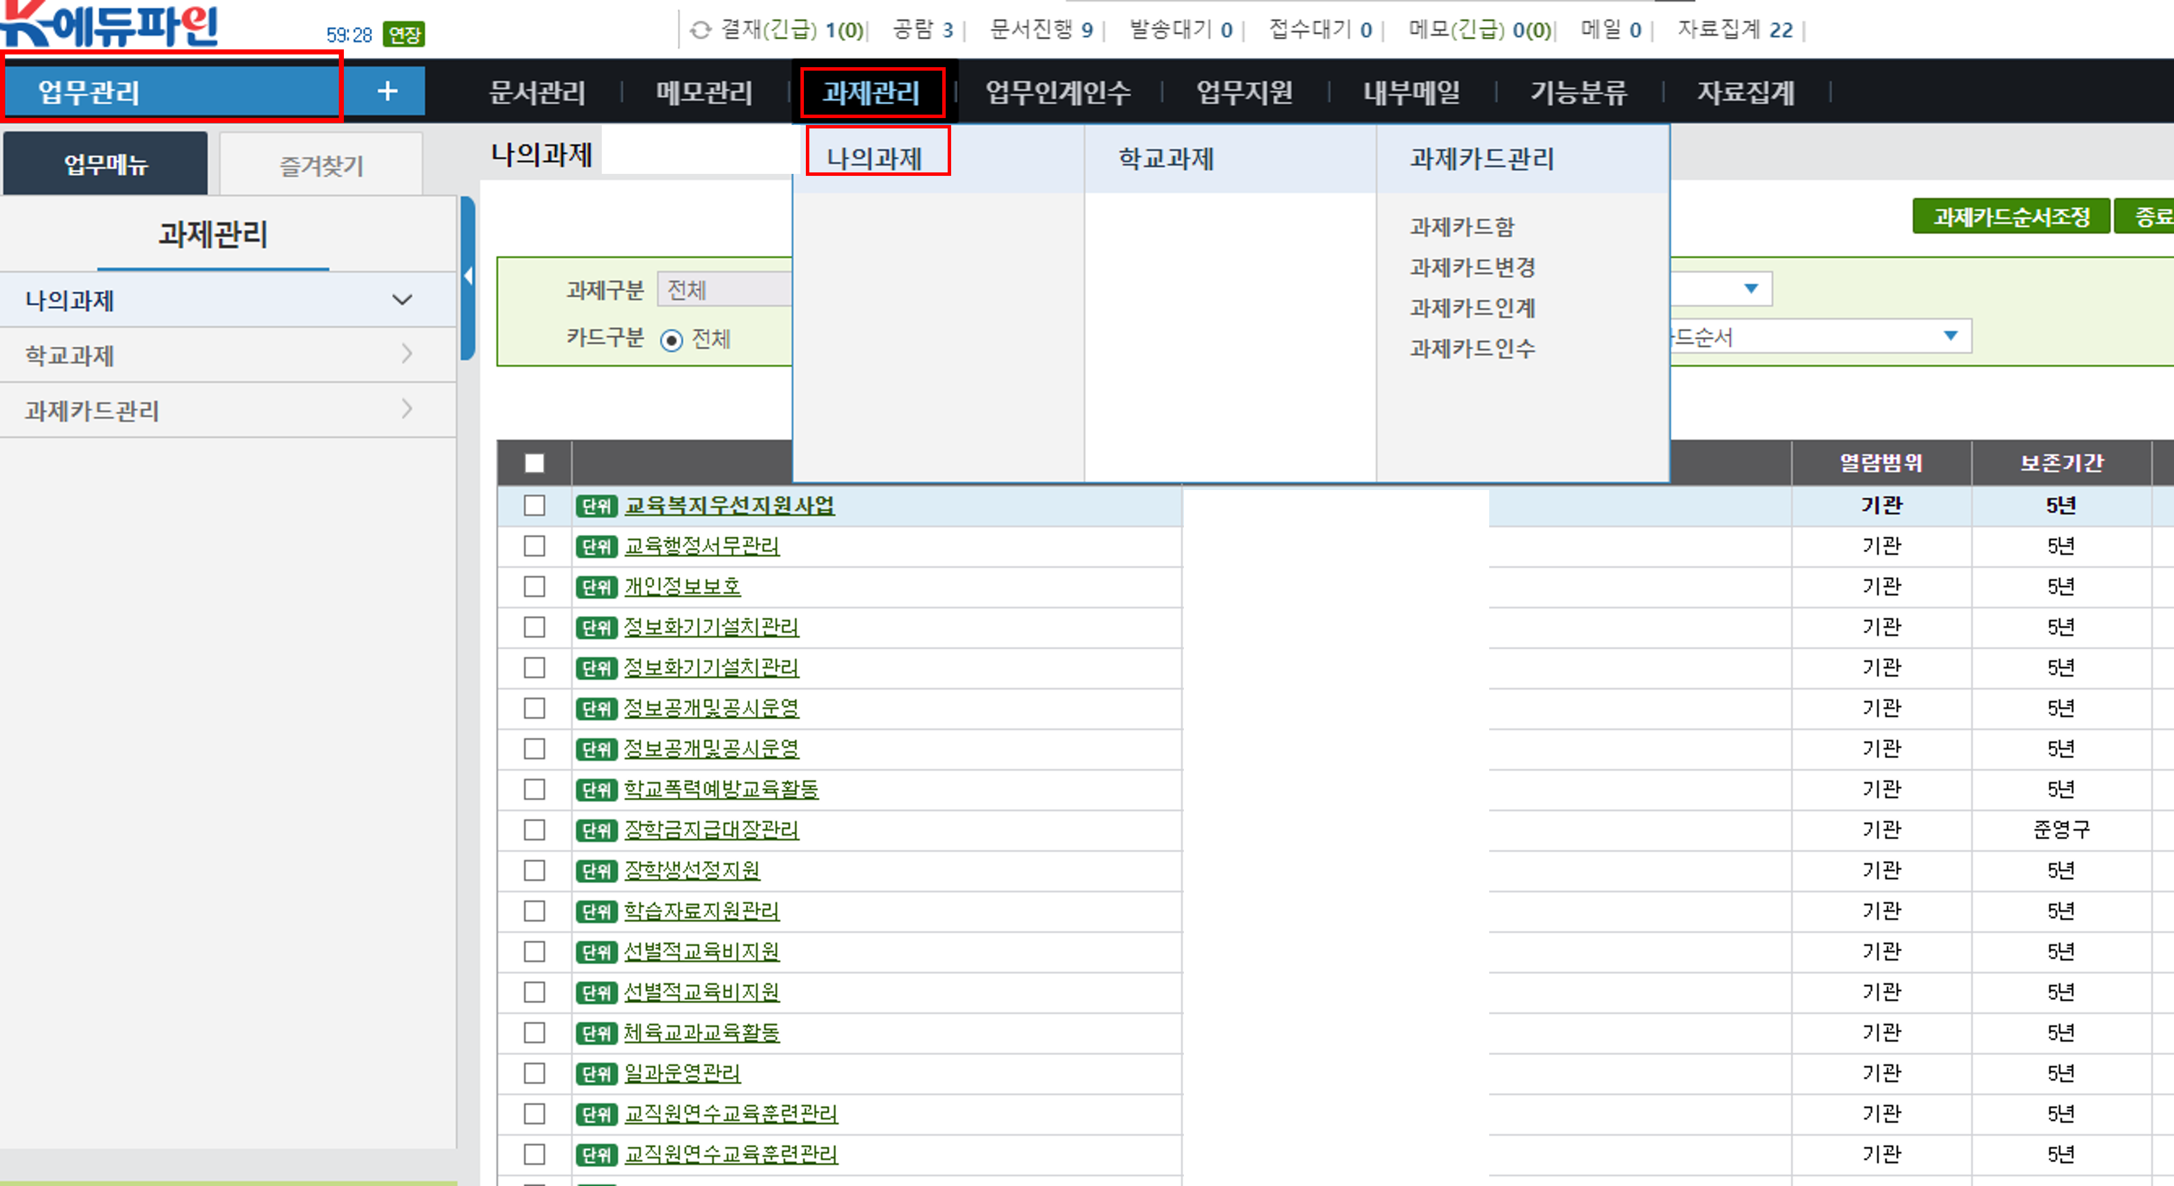2174x1186 pixels.
Task: Click the 단위 badge on the 개인정보보호 row
Action: tap(597, 587)
